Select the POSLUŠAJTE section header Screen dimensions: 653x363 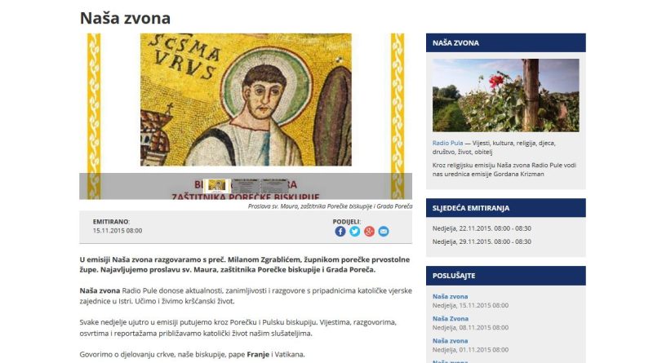coord(505,276)
